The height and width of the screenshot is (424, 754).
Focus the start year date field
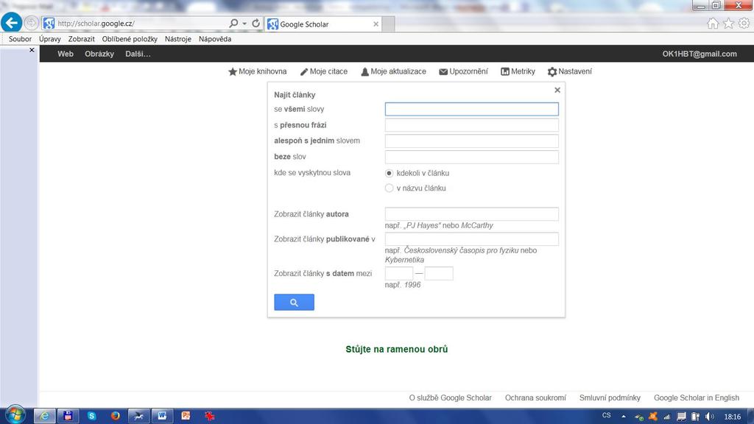point(398,274)
